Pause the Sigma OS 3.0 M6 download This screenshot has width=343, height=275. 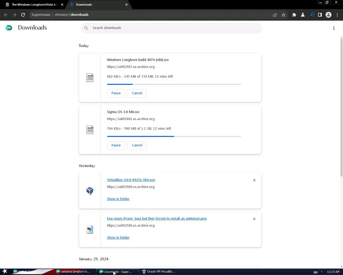(116, 145)
